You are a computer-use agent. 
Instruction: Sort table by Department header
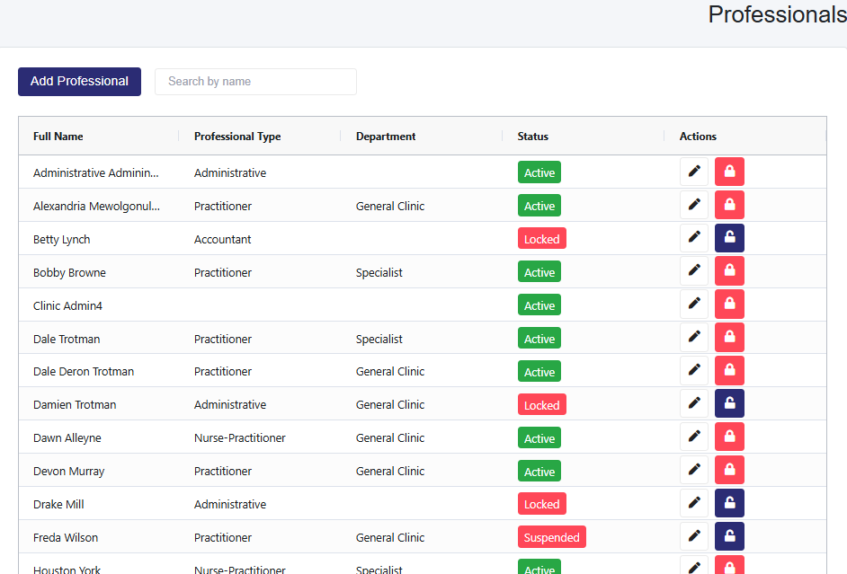386,137
